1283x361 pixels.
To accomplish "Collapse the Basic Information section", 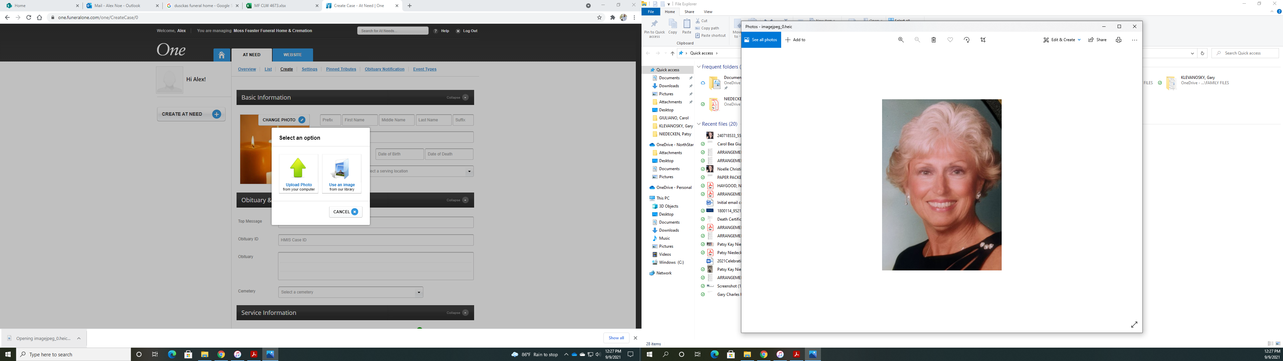I will point(465,98).
